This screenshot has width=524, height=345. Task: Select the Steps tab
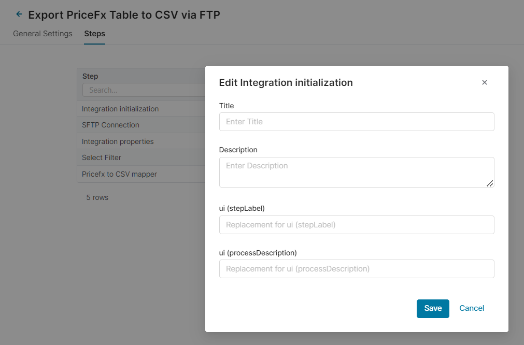94,34
